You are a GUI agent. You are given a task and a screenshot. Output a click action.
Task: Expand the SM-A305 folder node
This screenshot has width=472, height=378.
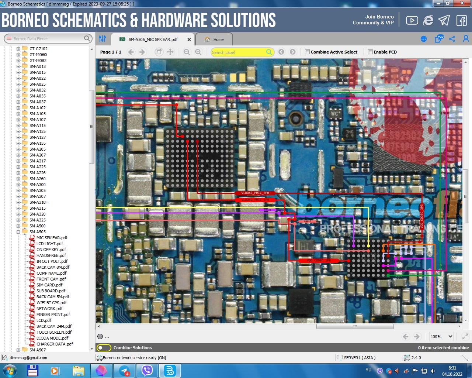pyautogui.click(x=18, y=190)
